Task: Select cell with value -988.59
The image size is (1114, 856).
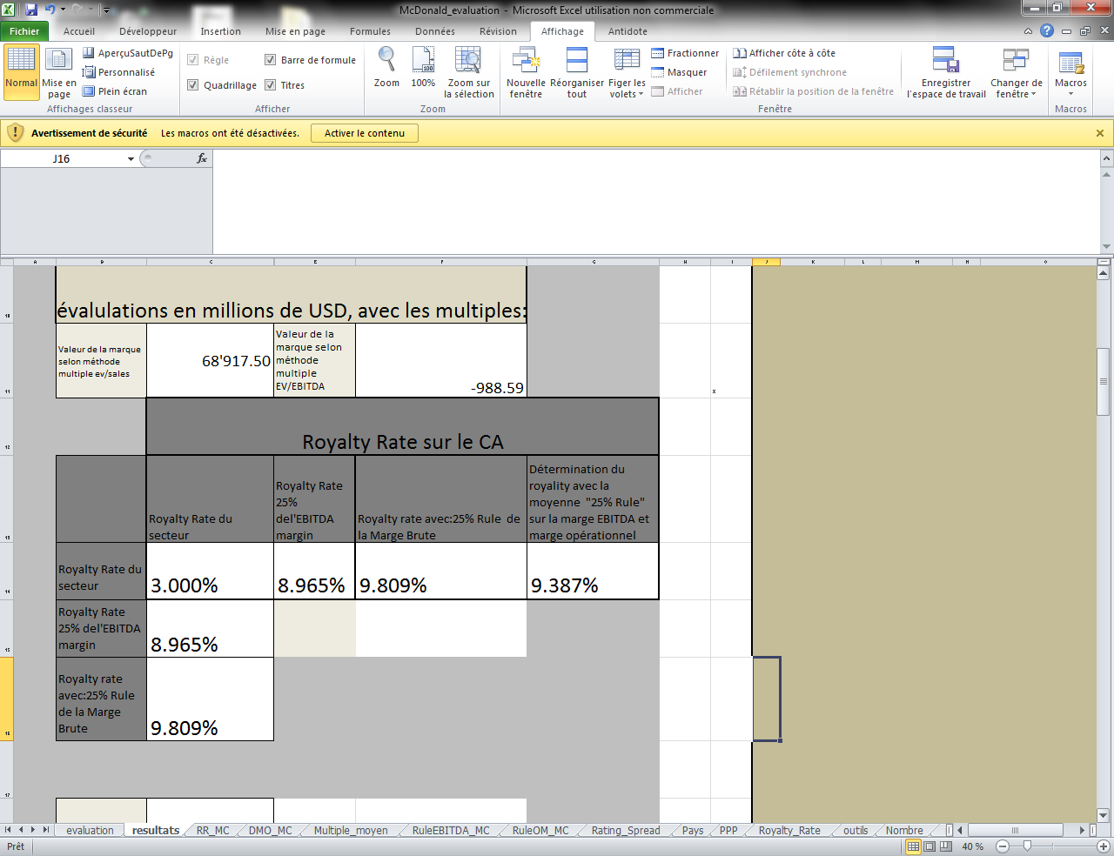Action: [441, 361]
